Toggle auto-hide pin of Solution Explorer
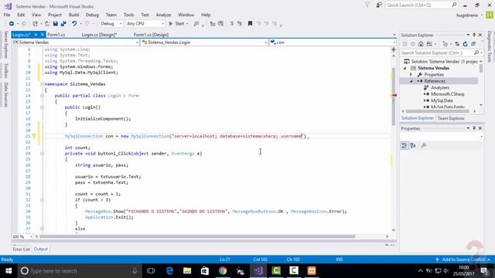Screen dimensions: 495x278 pyautogui.click(x=474, y=35)
